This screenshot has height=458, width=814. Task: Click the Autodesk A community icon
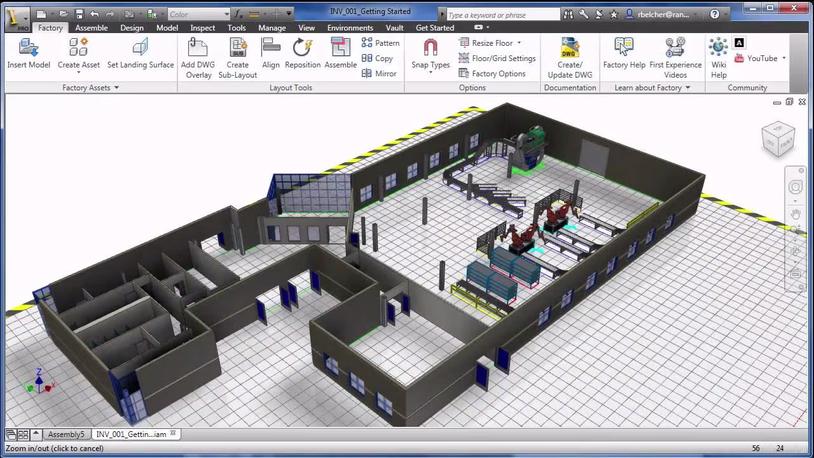click(739, 43)
